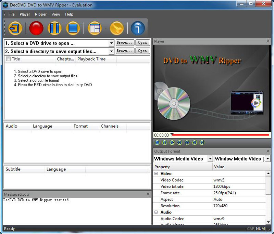Image resolution: width=274 pixels, height=234 pixels.
Task: Open the output directory dropdown
Action: pos(111,51)
